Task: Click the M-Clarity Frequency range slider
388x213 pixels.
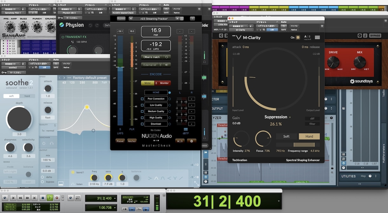Action: (x=298, y=145)
